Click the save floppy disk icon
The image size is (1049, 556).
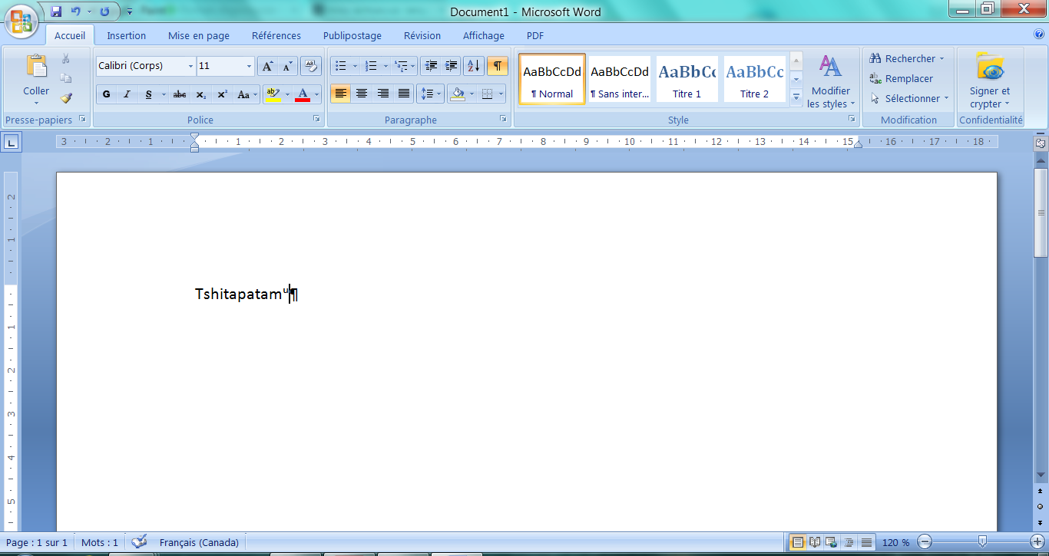[56, 12]
